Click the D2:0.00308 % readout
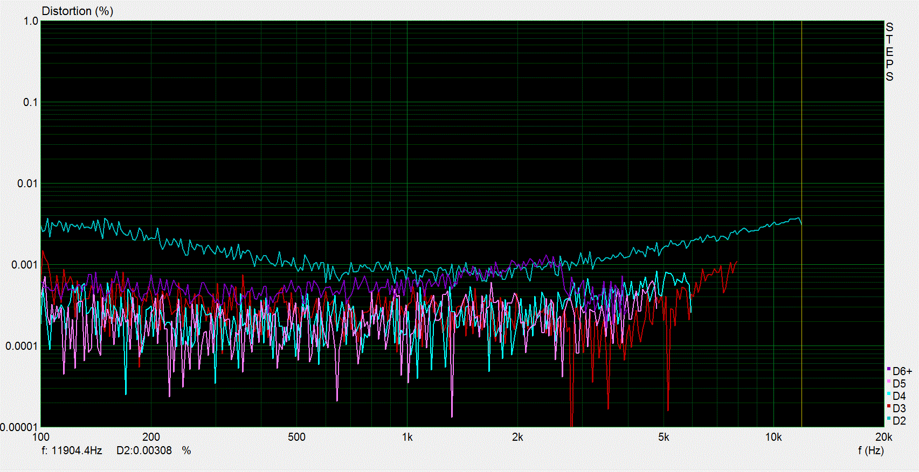Viewport: 919px width, 472px height. tap(154, 450)
